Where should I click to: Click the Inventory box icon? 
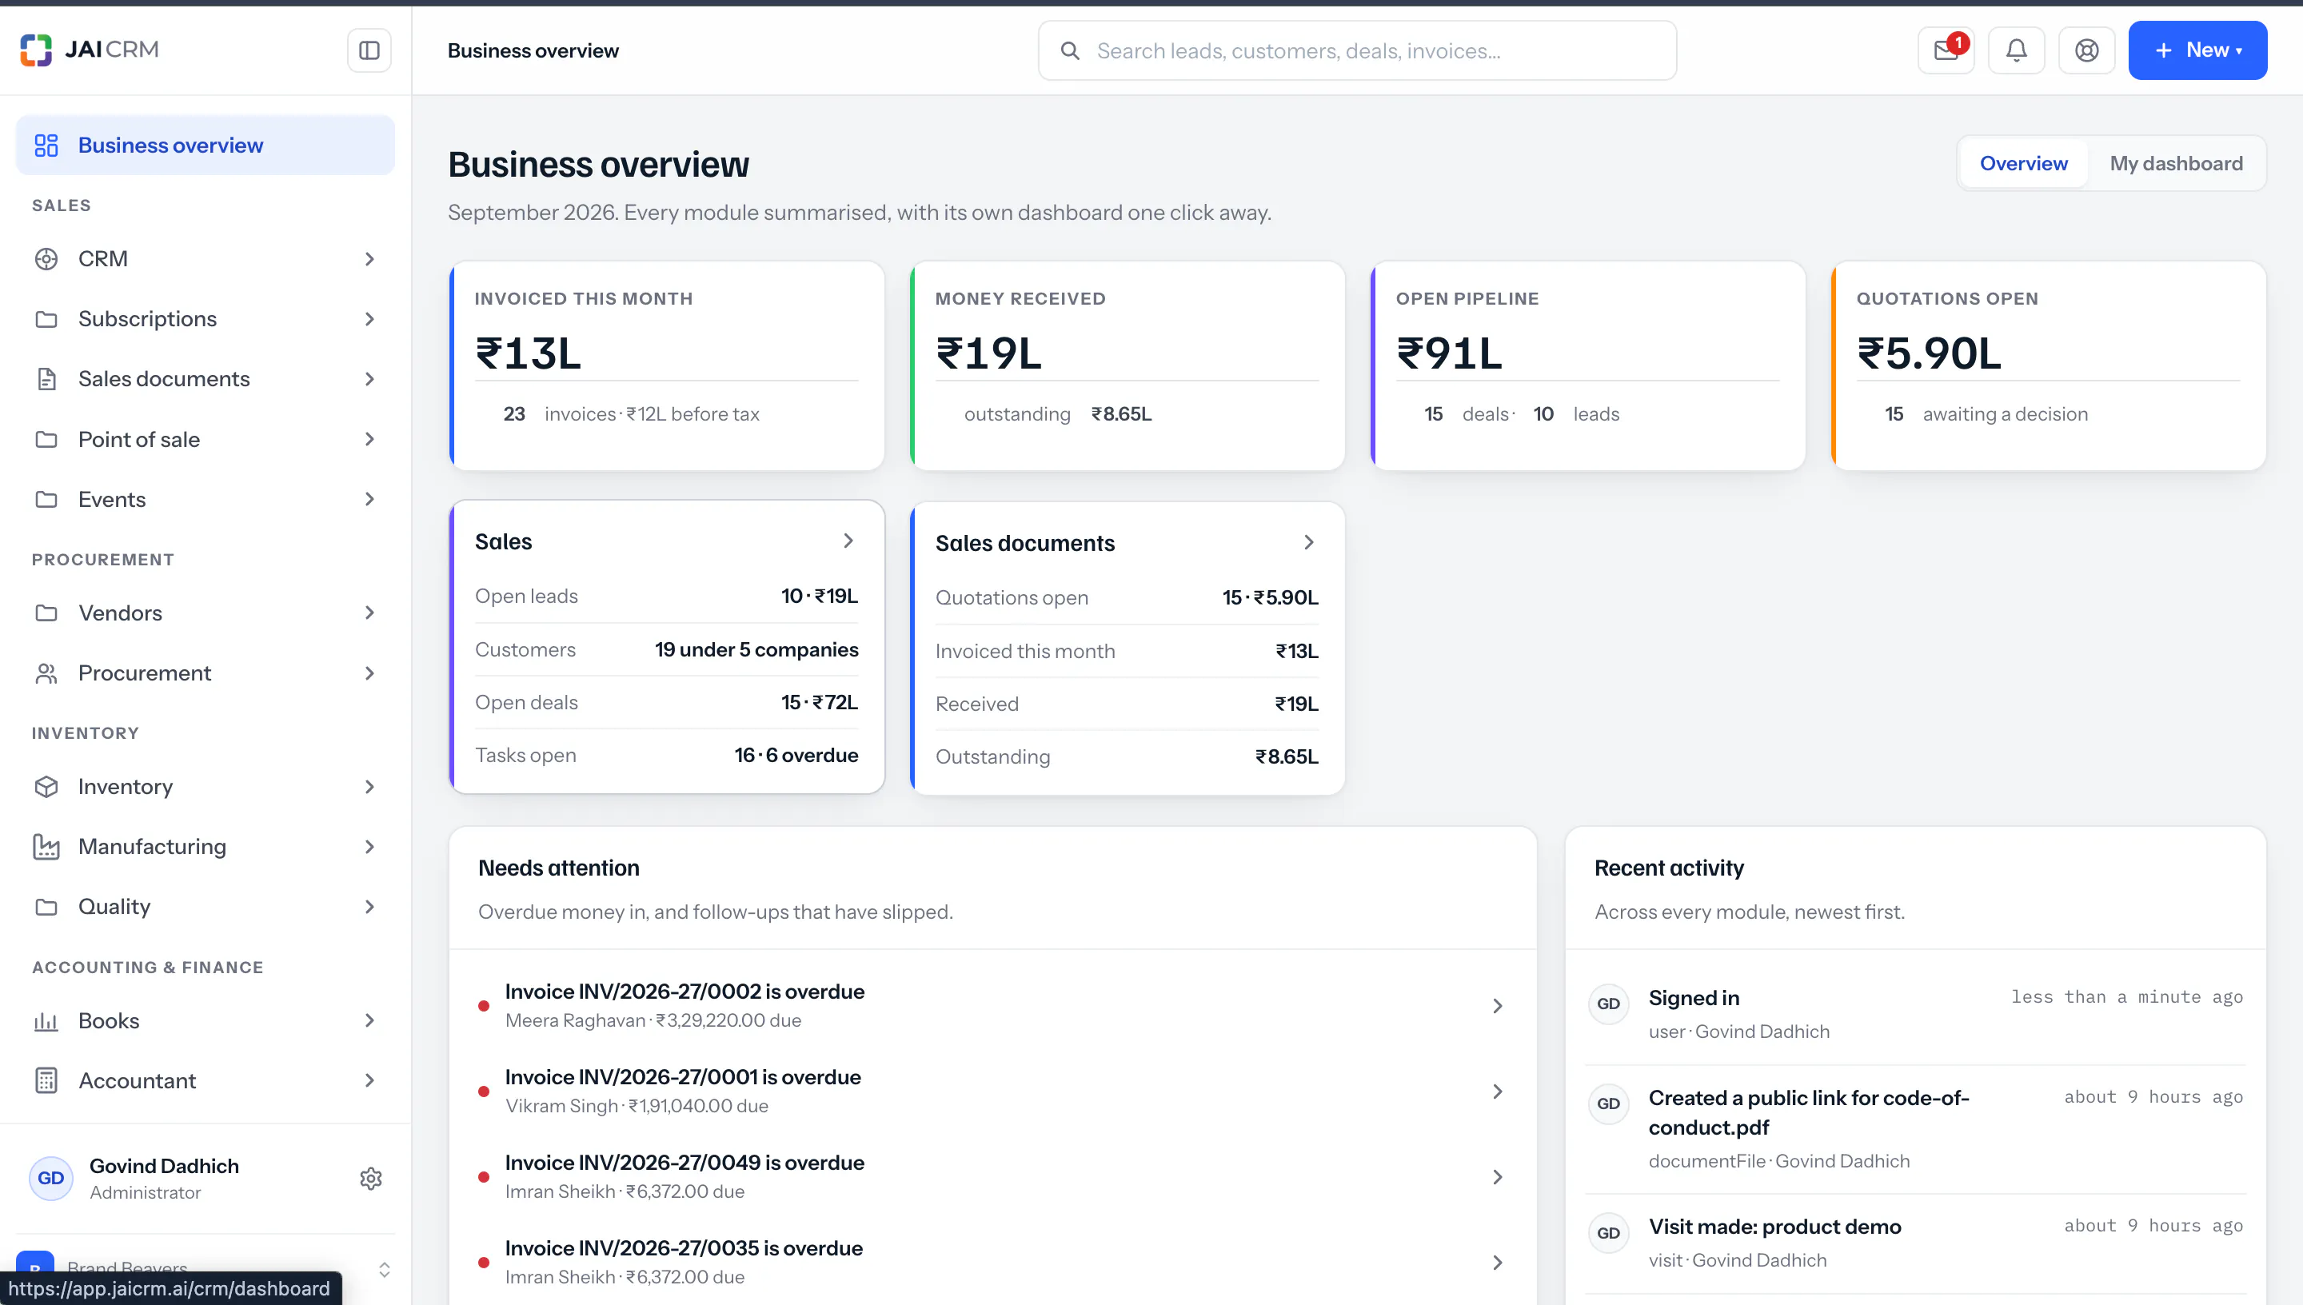(x=46, y=786)
